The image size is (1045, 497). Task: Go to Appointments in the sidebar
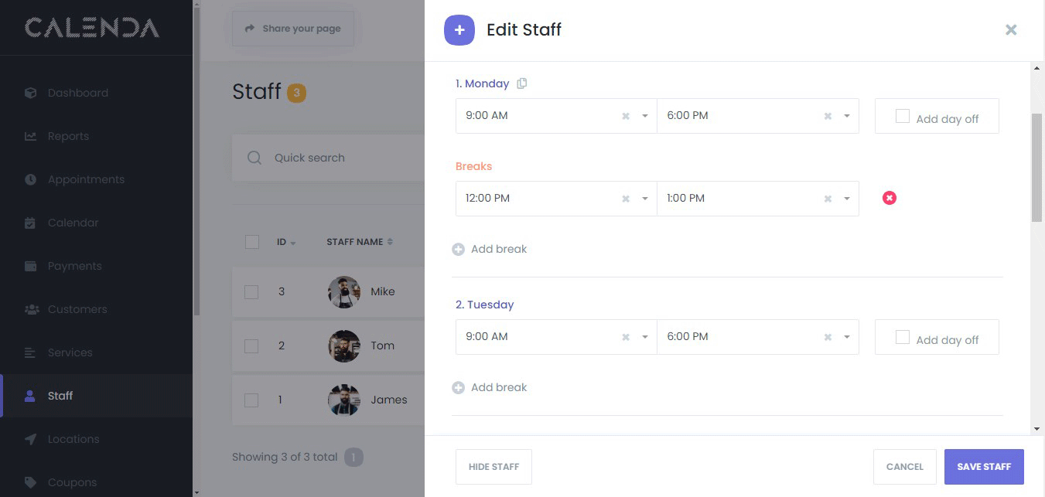point(86,179)
